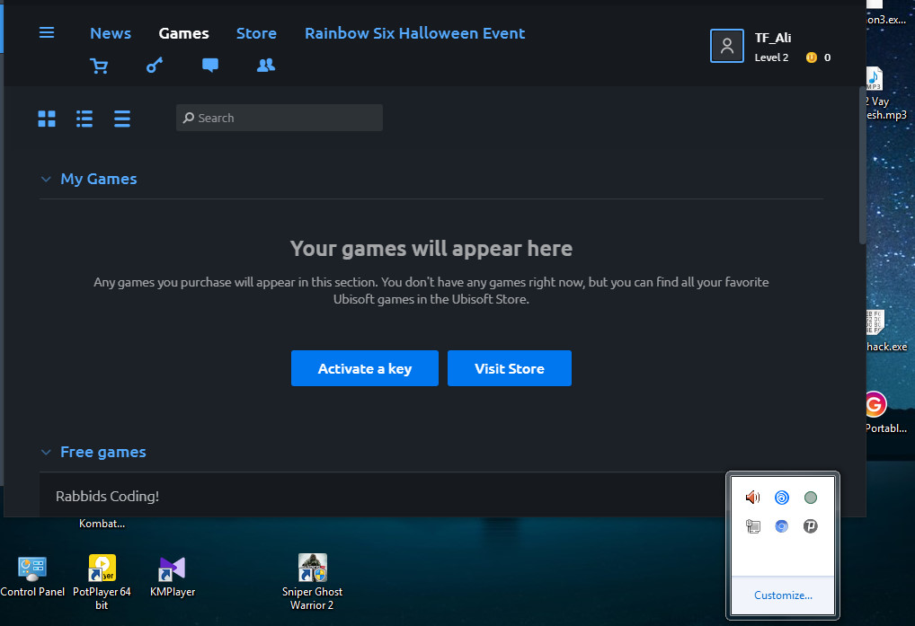
Task: Expand the tray Customize options
Action: point(781,595)
